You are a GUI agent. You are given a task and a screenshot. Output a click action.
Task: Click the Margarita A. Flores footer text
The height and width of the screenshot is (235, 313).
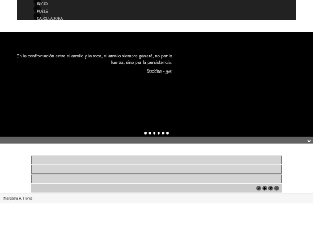click(18, 198)
